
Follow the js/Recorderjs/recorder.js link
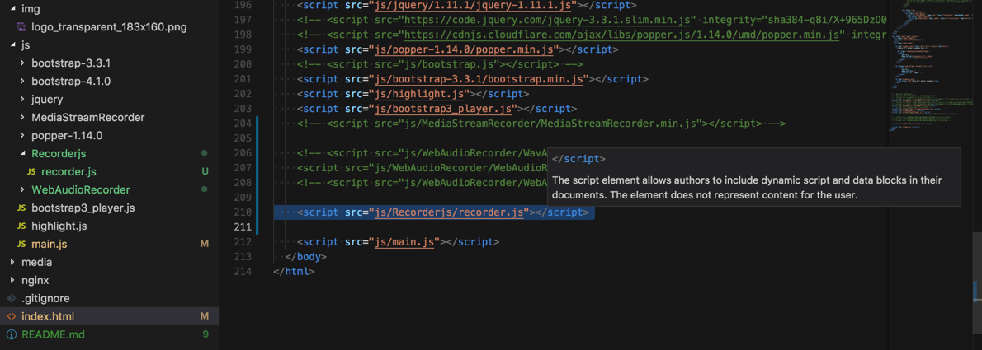point(450,212)
